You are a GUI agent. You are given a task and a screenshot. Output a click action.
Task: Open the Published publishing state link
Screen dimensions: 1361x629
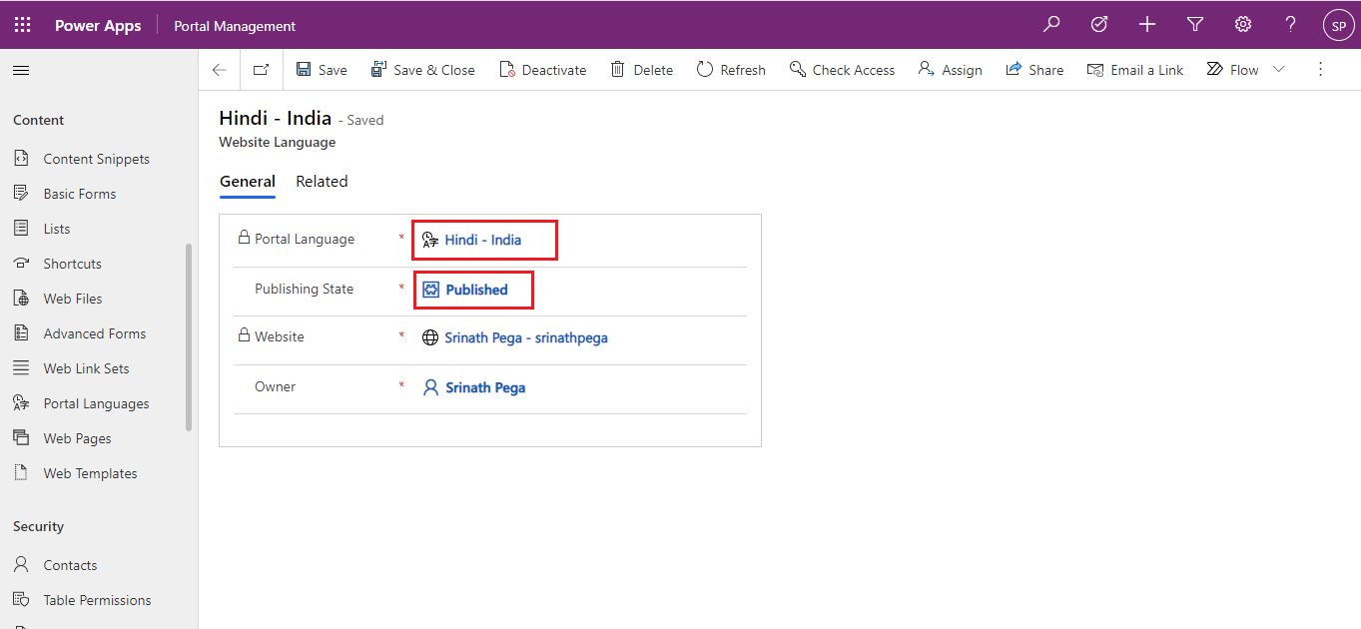click(x=476, y=290)
